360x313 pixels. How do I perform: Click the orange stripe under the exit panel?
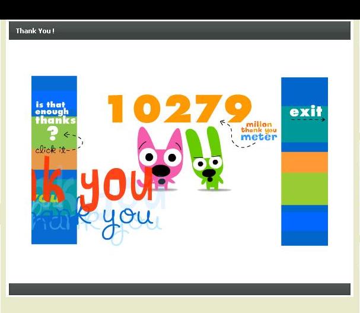[x=304, y=162]
